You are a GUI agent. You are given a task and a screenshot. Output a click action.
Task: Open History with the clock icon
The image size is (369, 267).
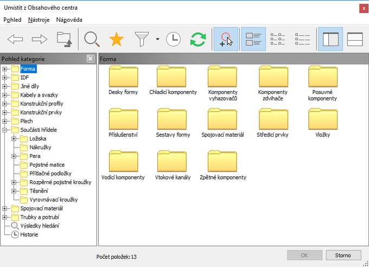173,39
